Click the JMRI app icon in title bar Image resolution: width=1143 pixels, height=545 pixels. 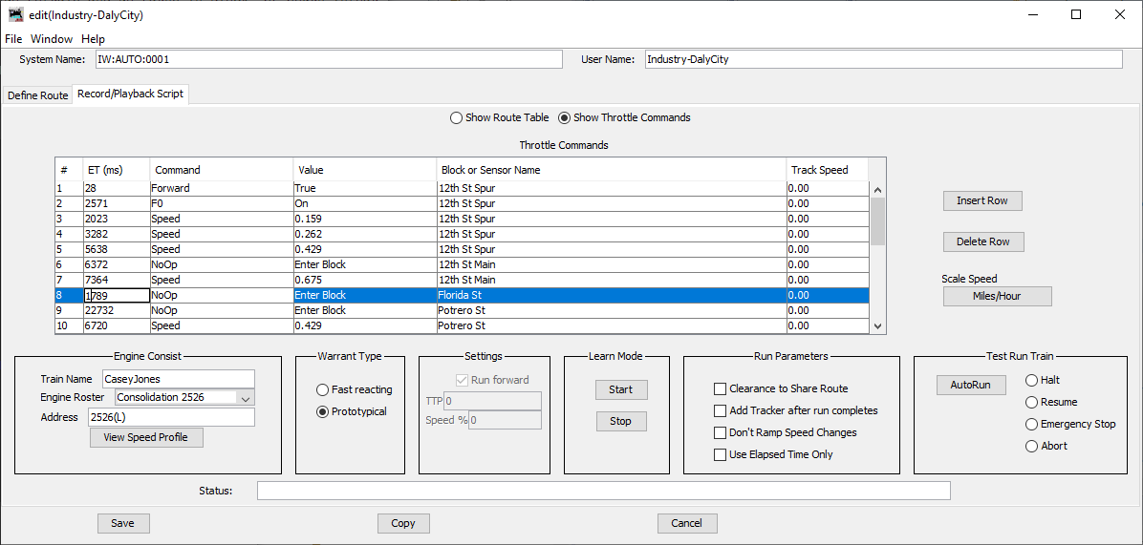[15, 15]
